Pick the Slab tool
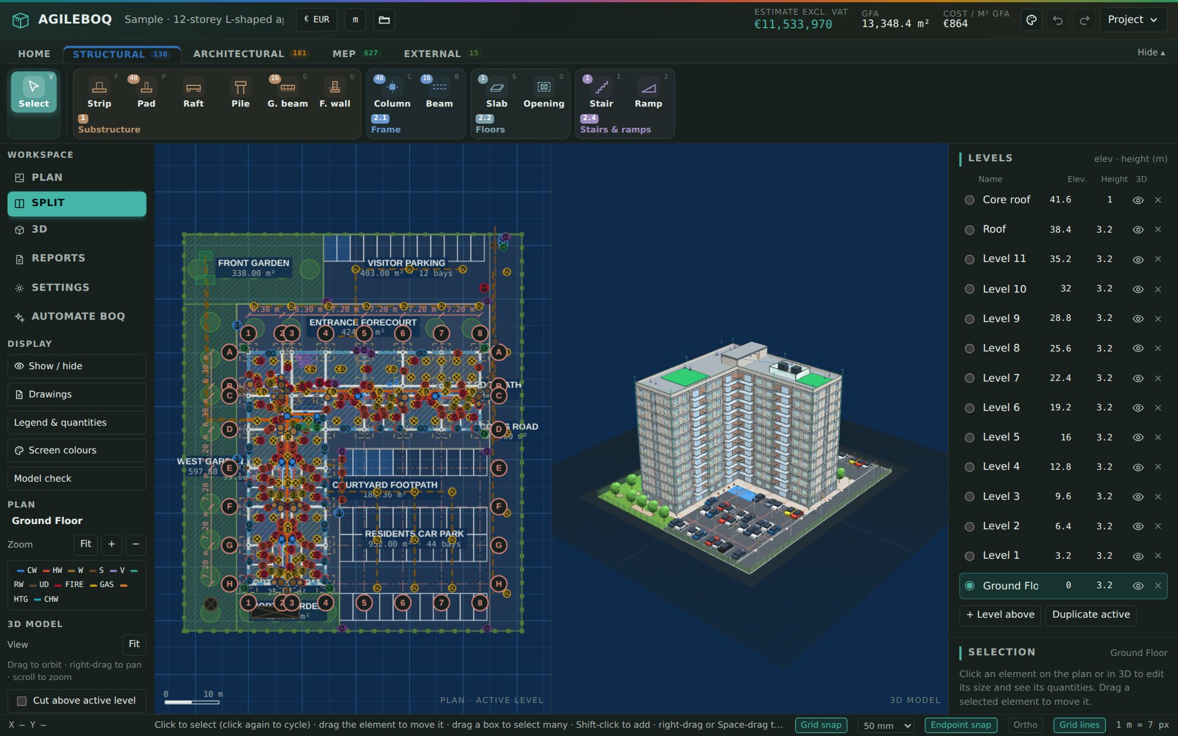Screen dimensions: 1178x736 click(x=497, y=93)
